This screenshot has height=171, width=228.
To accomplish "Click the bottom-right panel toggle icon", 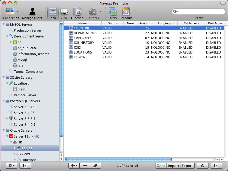I will coord(216,165).
